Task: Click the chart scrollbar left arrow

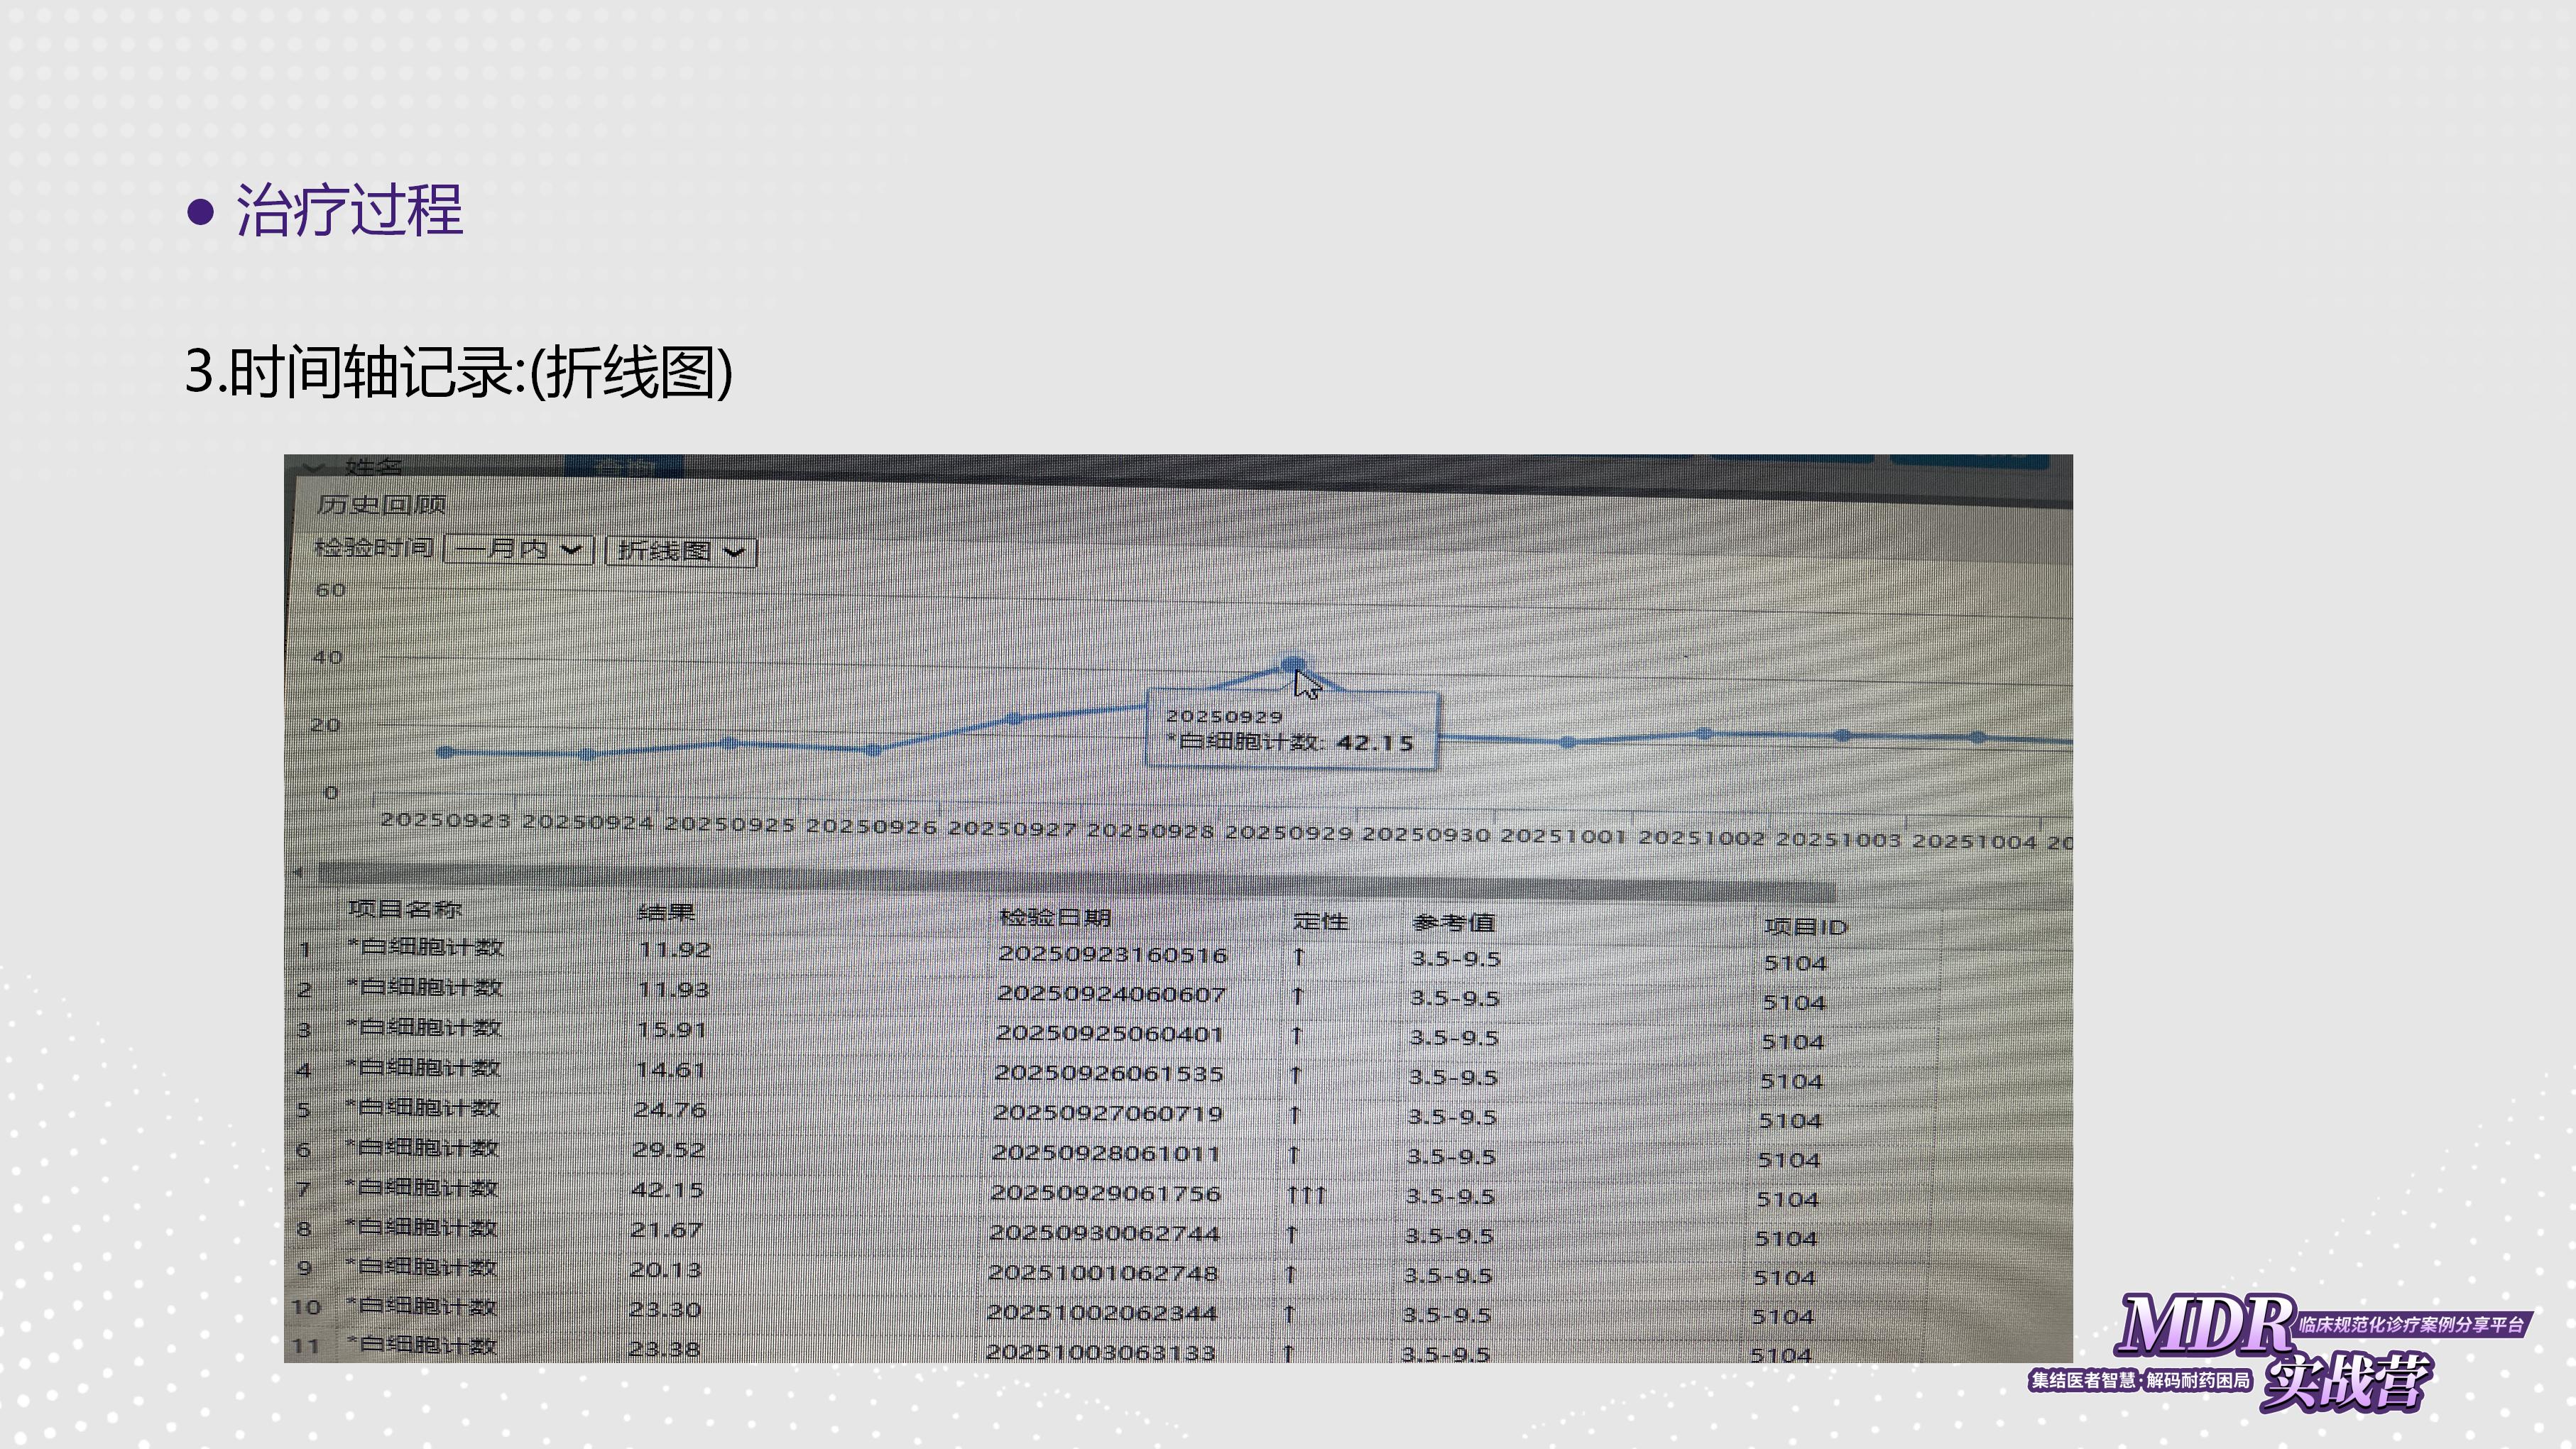Action: (298, 872)
